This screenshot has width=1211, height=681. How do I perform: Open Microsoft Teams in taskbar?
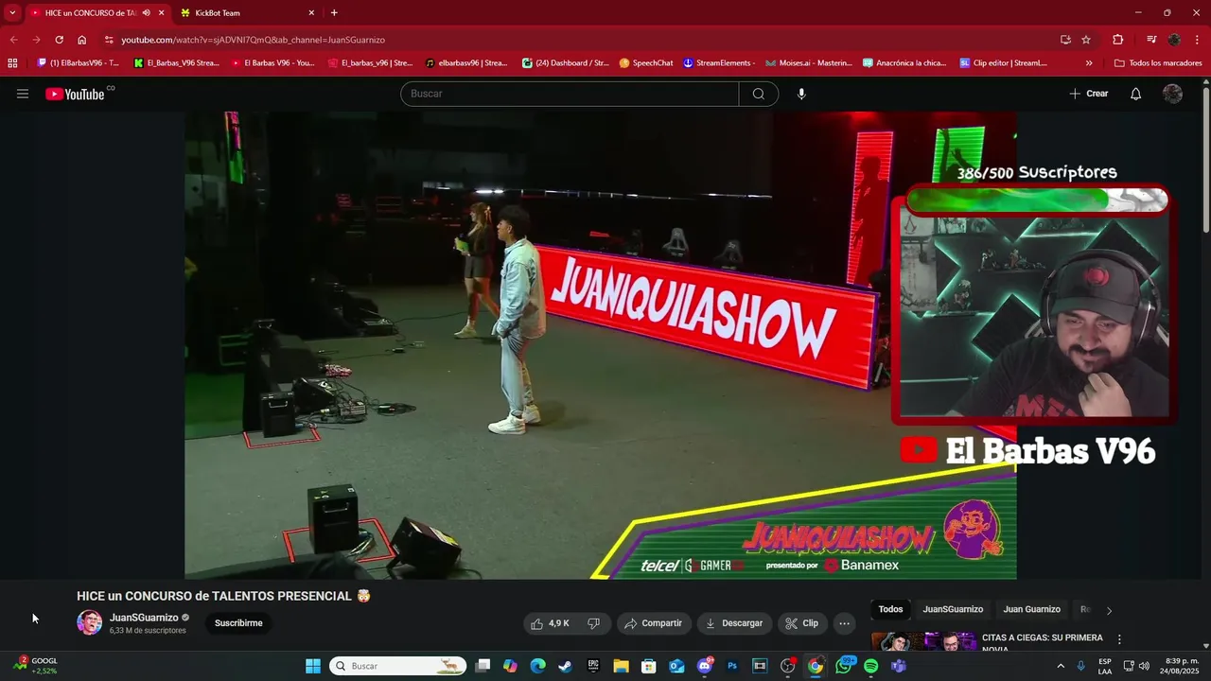[899, 666]
